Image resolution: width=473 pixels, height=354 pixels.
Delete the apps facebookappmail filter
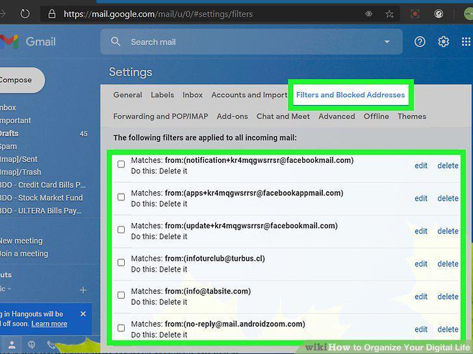[448, 198]
